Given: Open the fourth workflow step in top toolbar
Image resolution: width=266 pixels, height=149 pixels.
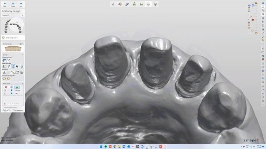Looking at the screenshot, I should 134,4.
